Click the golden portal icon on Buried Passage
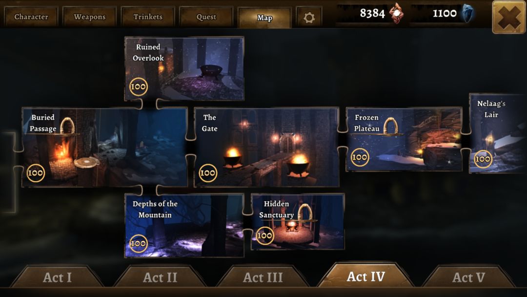The height and width of the screenshot is (297, 527). [x=67, y=126]
